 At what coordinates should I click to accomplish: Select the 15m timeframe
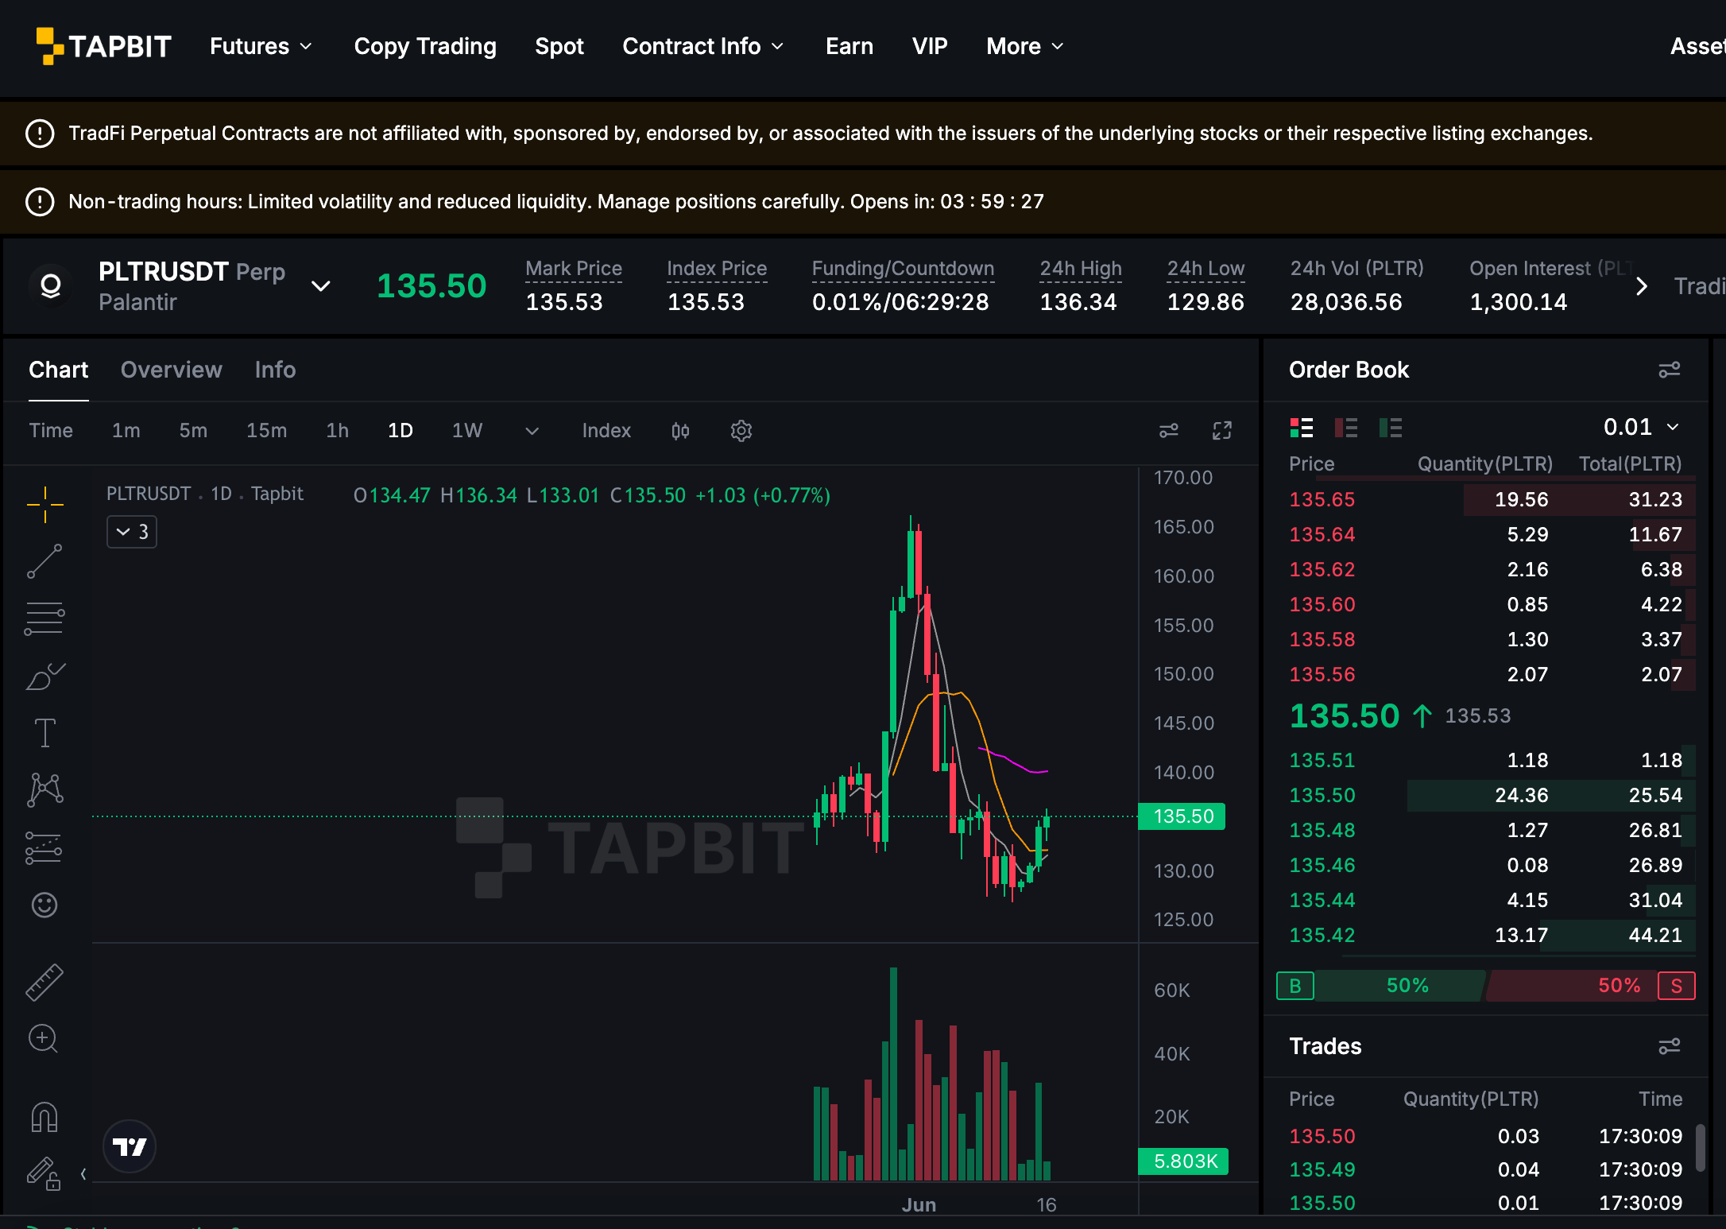(266, 431)
